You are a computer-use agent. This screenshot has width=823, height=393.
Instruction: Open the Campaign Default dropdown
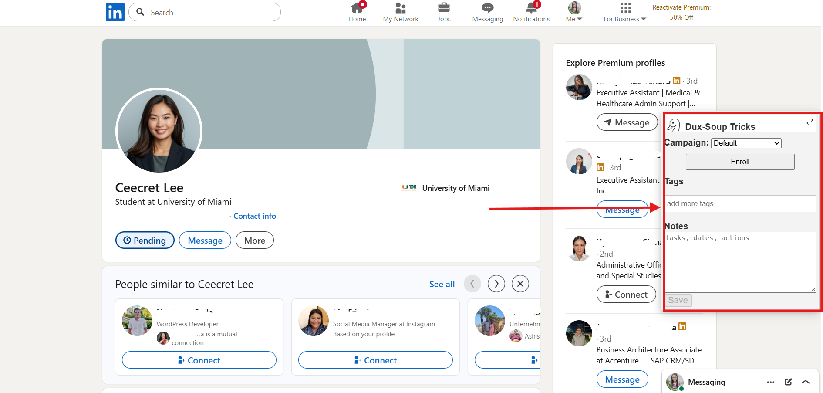(x=745, y=143)
